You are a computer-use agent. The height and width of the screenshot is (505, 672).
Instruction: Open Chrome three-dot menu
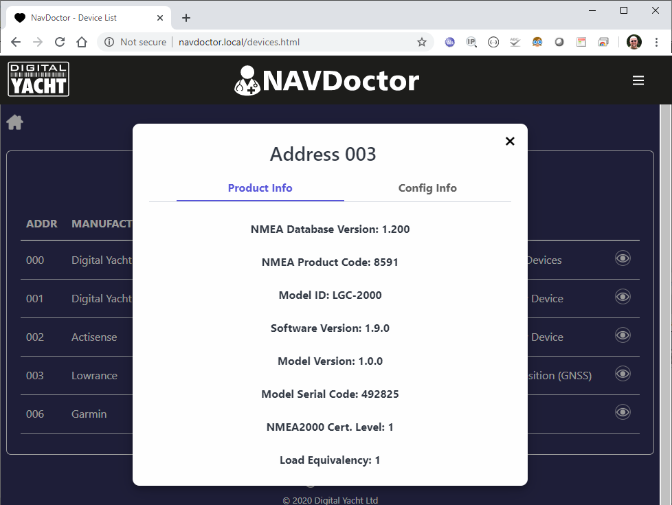tap(656, 42)
